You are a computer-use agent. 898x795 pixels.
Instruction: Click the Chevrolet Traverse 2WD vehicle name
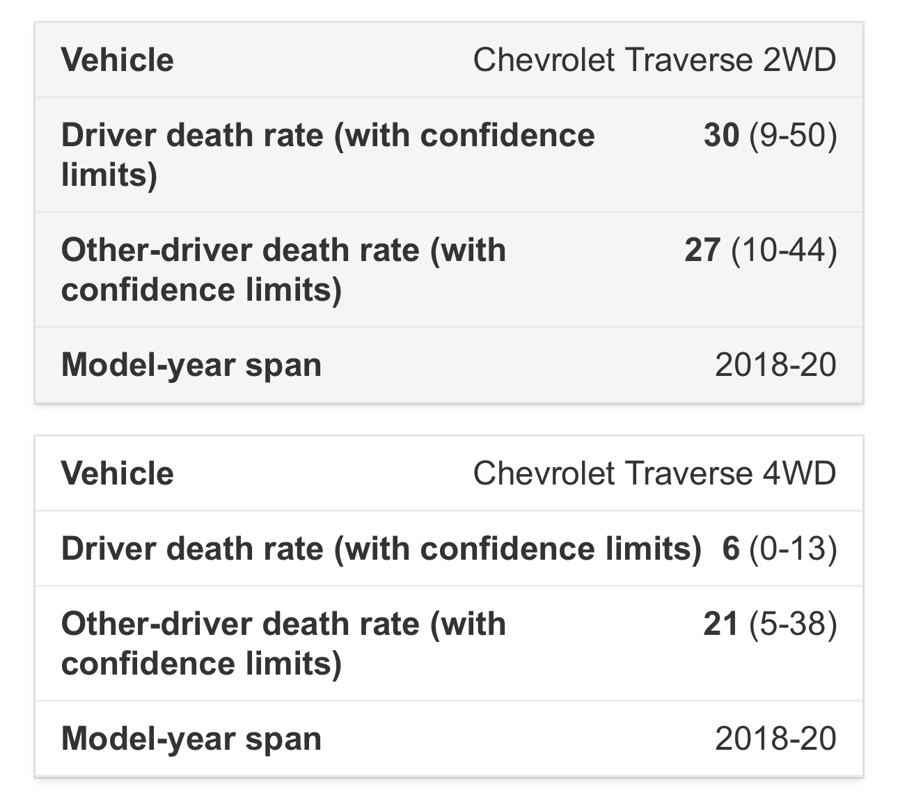[x=654, y=60]
